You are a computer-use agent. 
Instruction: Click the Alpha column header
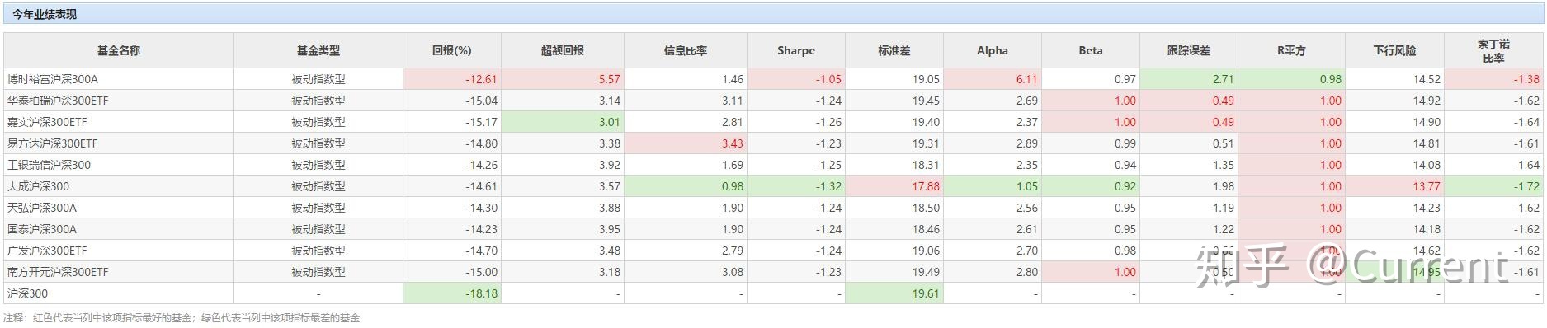click(x=992, y=50)
